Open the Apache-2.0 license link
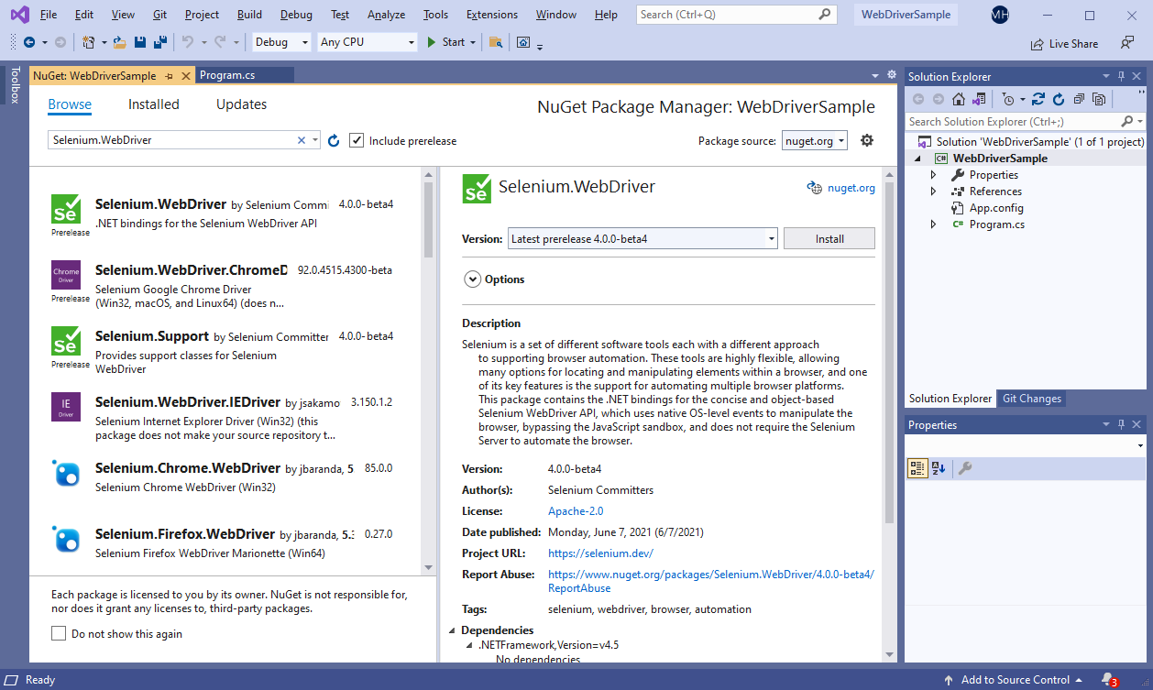The height and width of the screenshot is (690, 1153). 576,510
